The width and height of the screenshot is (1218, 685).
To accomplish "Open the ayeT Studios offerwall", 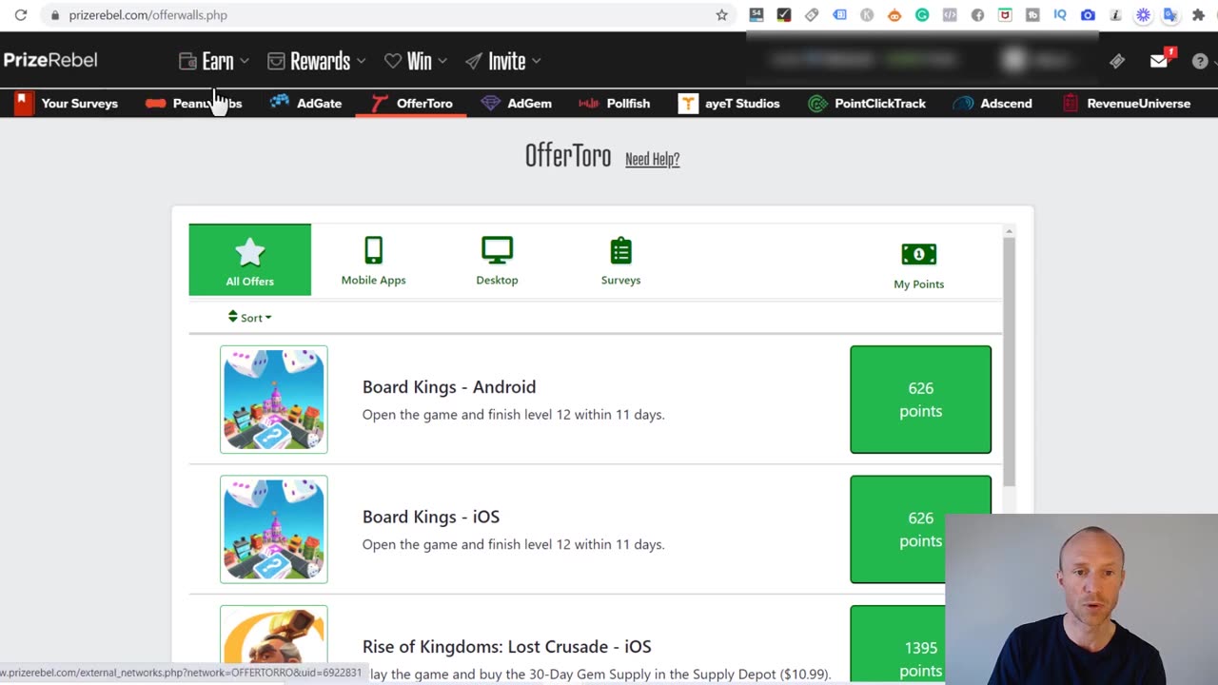I will [729, 104].
